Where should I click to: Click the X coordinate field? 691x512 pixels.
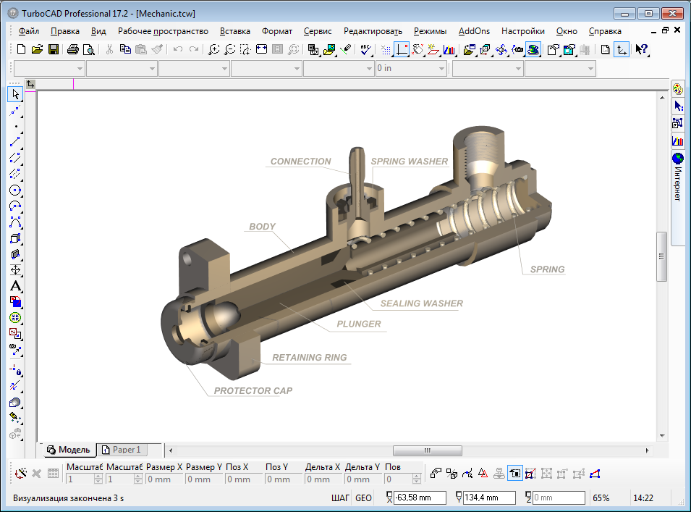tap(419, 498)
